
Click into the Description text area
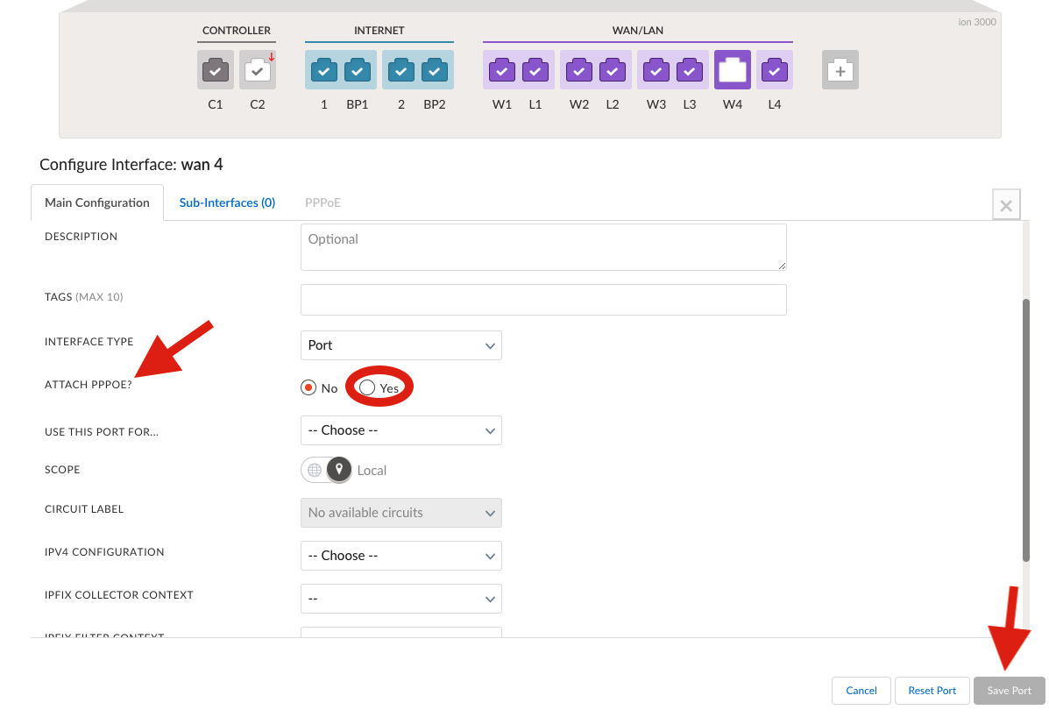tap(543, 247)
